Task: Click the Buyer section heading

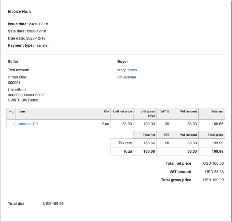Action: point(122,62)
